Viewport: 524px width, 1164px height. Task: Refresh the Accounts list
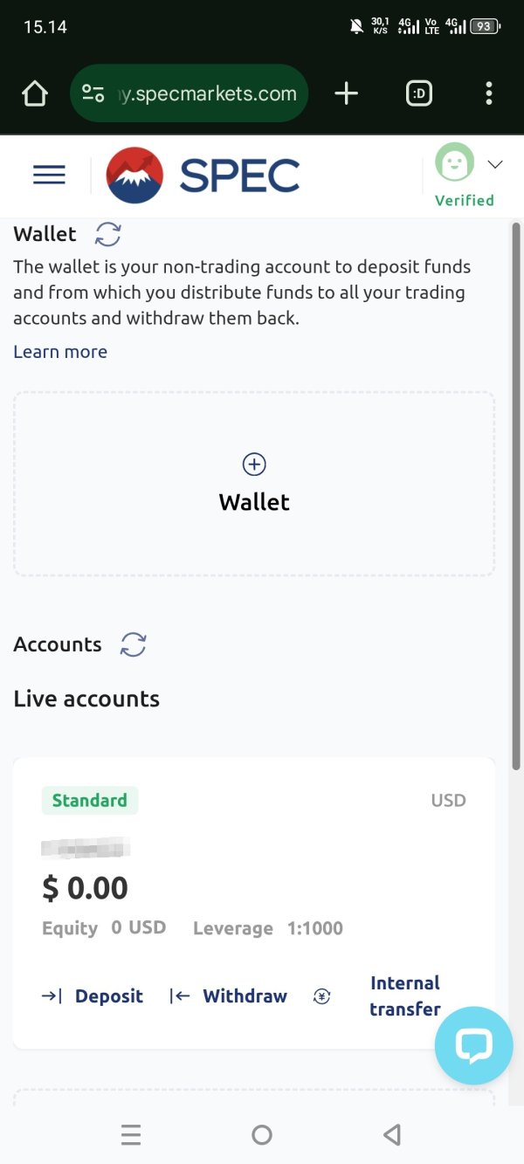pos(133,644)
